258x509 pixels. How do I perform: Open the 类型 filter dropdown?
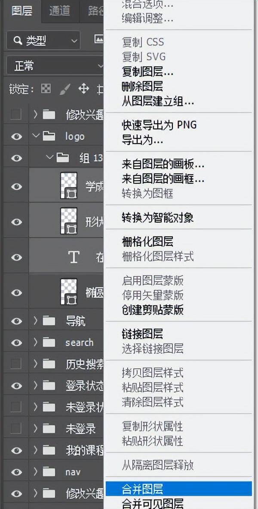coord(43,41)
